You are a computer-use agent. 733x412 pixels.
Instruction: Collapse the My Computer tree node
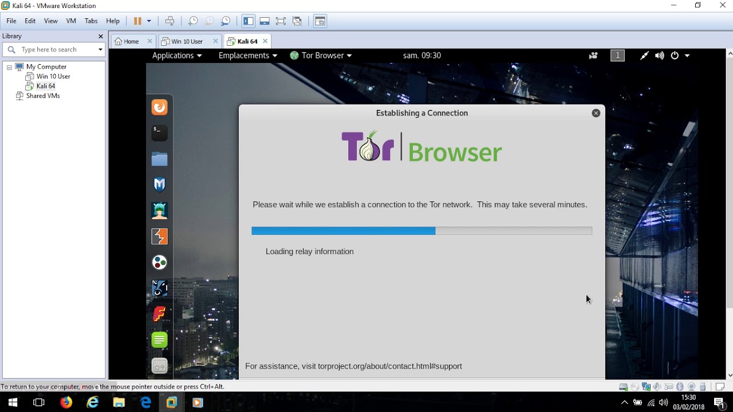pyautogui.click(x=9, y=67)
